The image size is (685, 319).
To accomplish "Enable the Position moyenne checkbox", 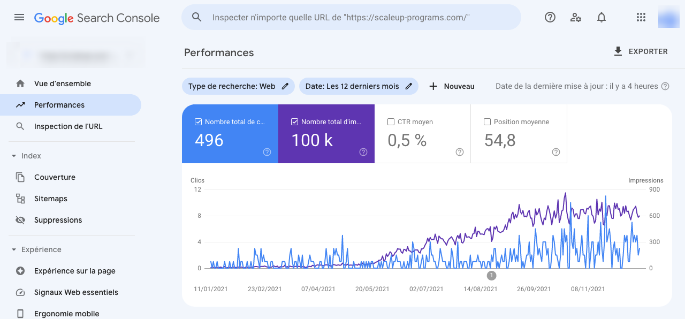I will tap(487, 122).
